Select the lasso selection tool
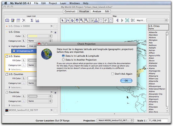Screen dimensions: 173x126 [x=106, y=20]
